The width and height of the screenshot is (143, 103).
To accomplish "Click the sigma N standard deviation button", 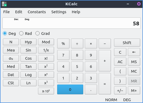I will click(x=11, y=58).
